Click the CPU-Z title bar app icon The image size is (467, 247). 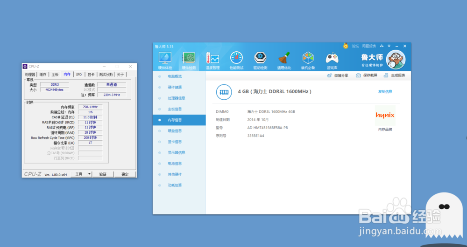tap(25, 66)
